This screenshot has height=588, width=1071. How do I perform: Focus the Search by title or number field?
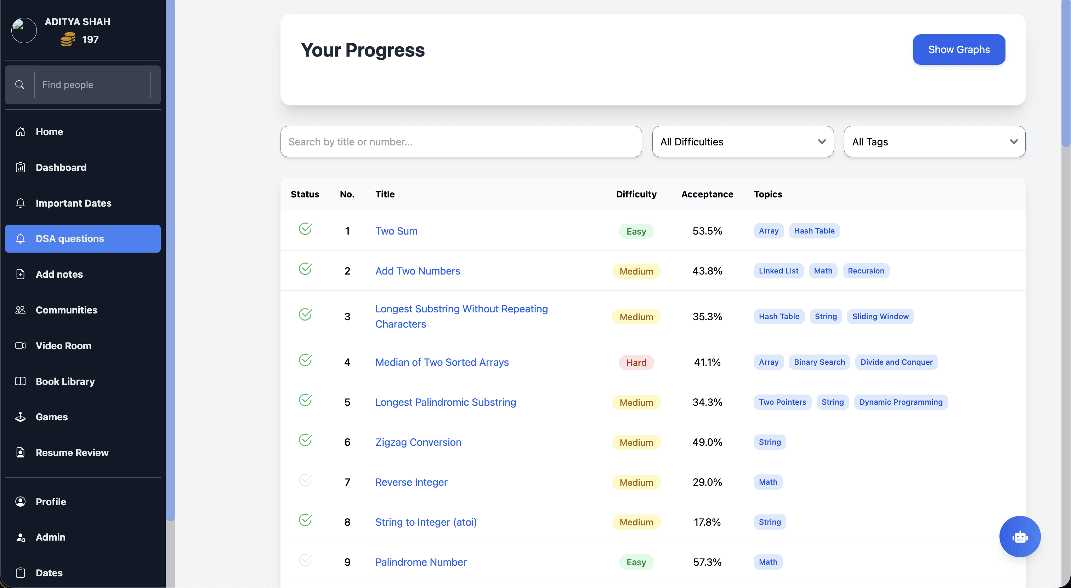[461, 142]
